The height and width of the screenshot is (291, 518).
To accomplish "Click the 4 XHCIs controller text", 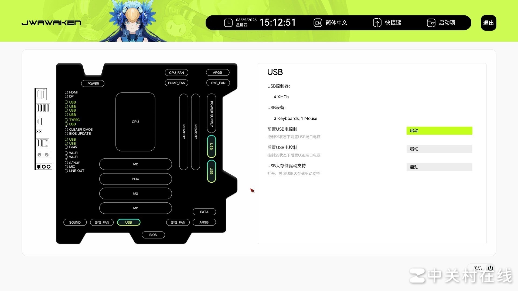I will [x=281, y=97].
